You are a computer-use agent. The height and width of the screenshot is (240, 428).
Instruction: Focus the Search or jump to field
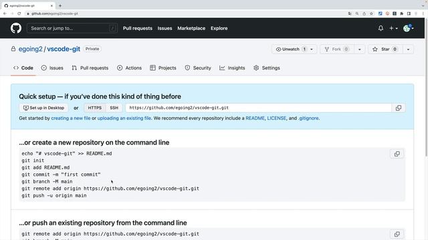[72, 28]
